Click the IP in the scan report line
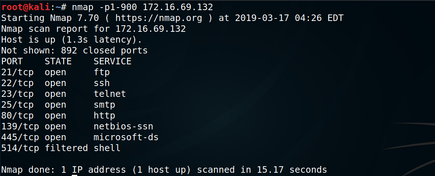 tap(150, 29)
